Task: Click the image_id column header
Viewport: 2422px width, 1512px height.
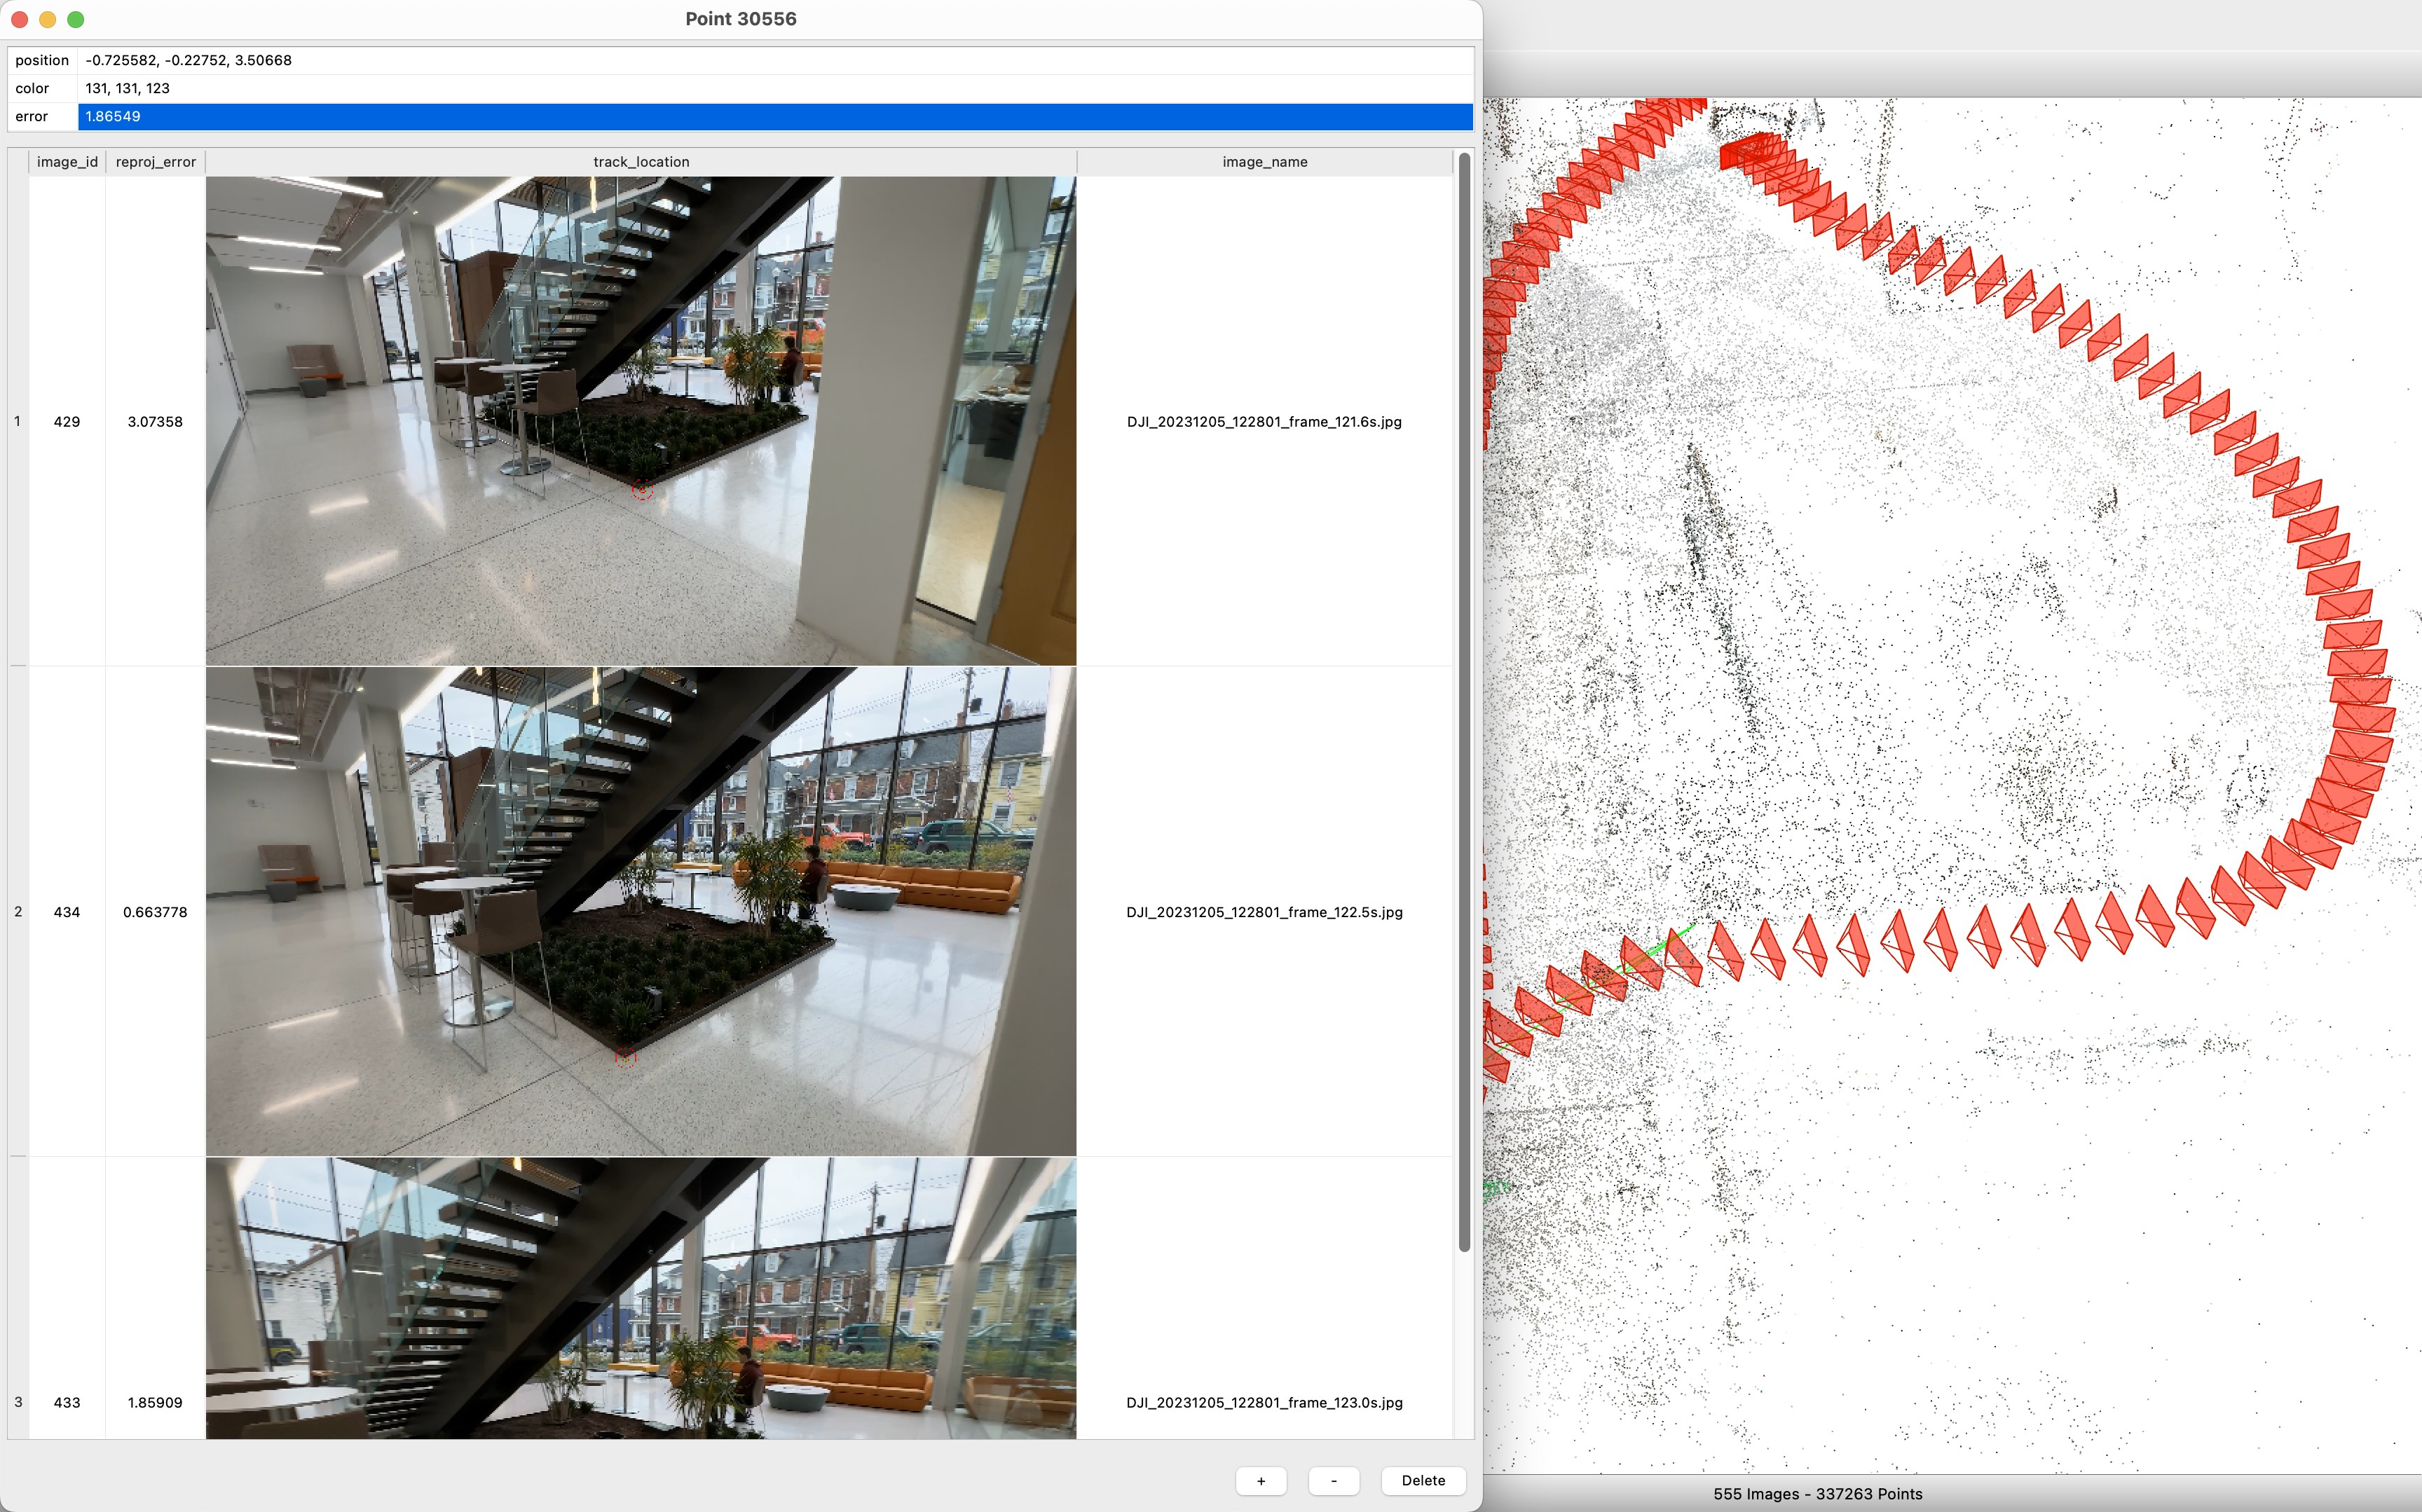Action: 67,162
